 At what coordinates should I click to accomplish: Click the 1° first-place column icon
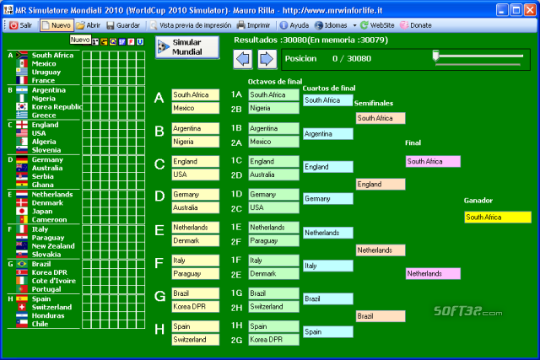[x=95, y=41]
